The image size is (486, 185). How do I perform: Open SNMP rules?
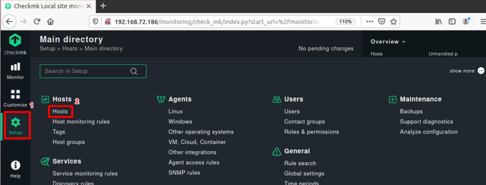pos(184,173)
